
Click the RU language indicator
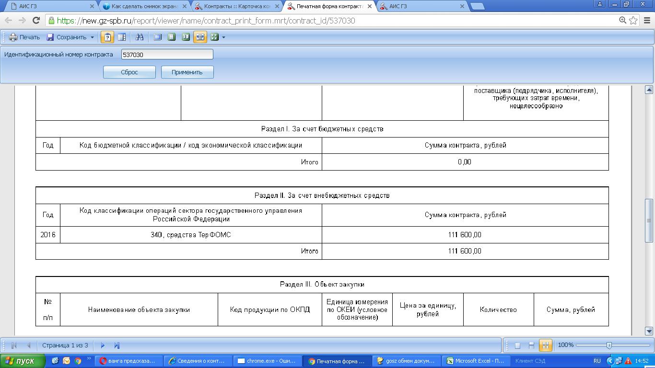(x=597, y=361)
